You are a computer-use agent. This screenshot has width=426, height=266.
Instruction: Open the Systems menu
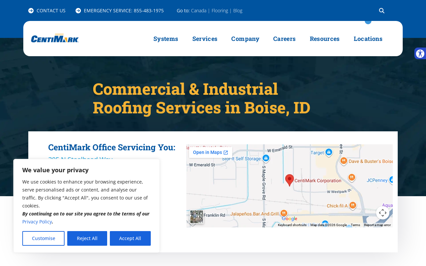166,39
